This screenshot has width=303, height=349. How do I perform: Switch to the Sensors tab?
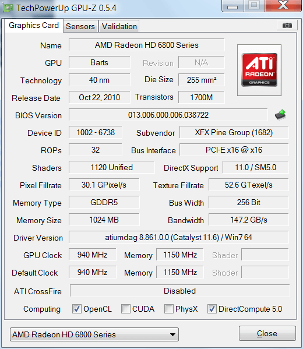[x=80, y=26]
